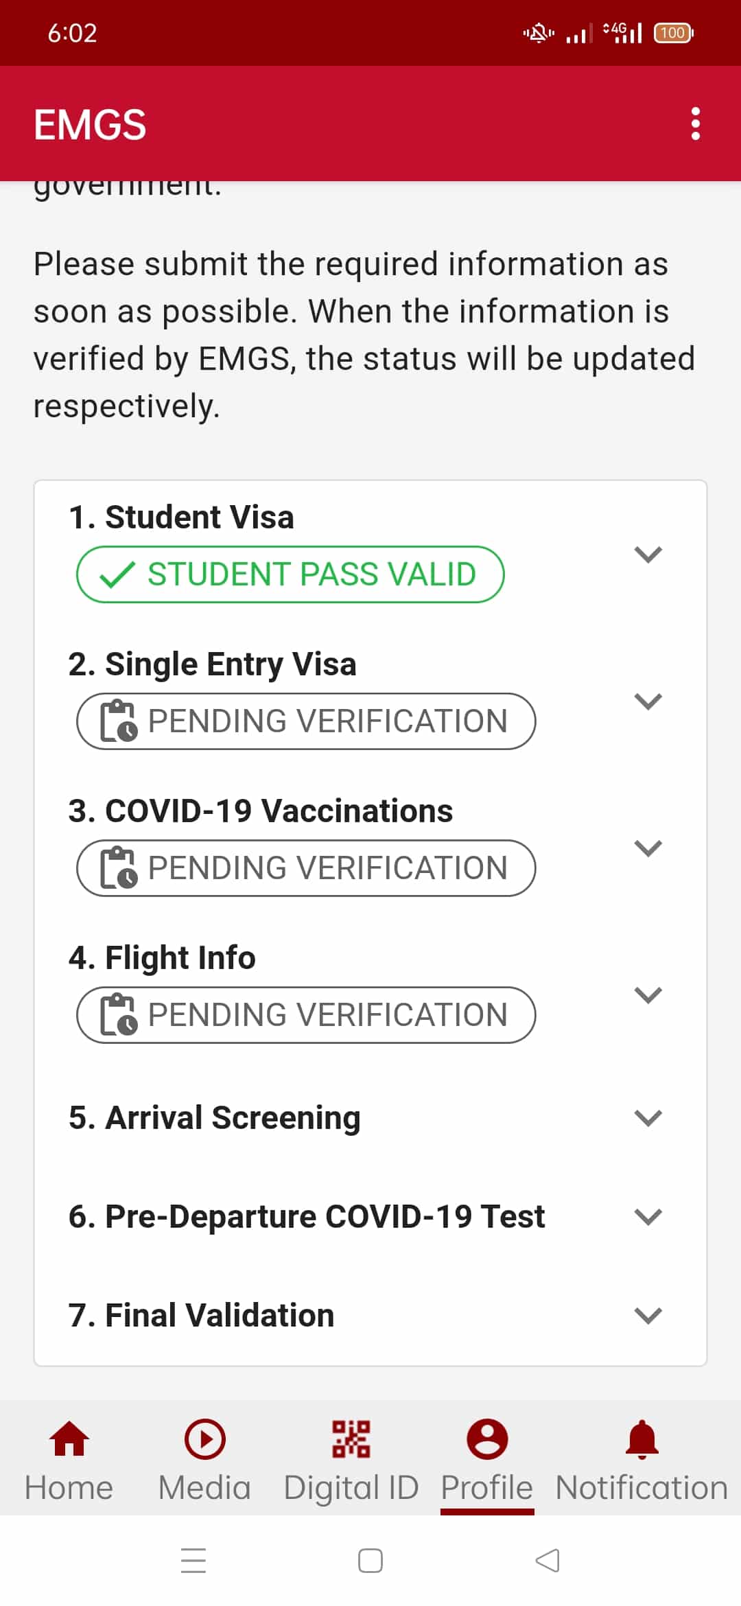Tap Flight Info pending verification badge

(x=306, y=1015)
